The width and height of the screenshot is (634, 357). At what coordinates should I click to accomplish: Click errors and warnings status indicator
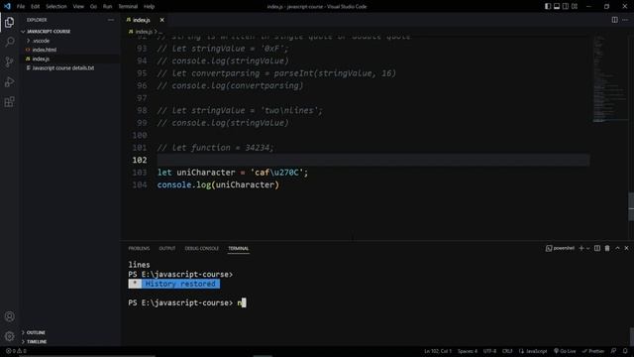coord(16,351)
